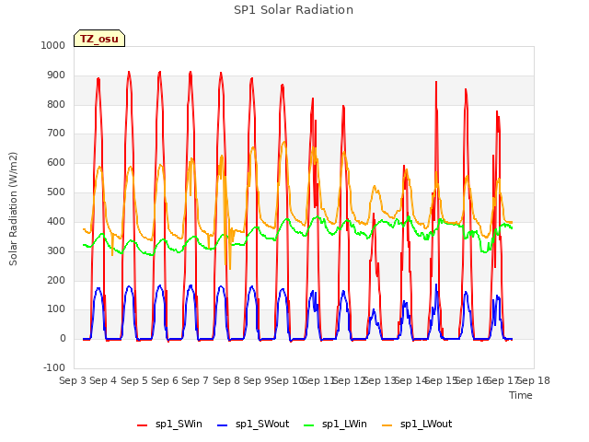The height and width of the screenshot is (442, 589).
Task: Click the Solar Radiation (W/m2) axis label
Action: pyautogui.click(x=13, y=209)
